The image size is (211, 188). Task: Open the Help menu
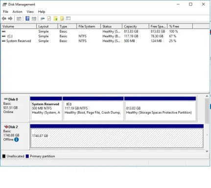42,12
